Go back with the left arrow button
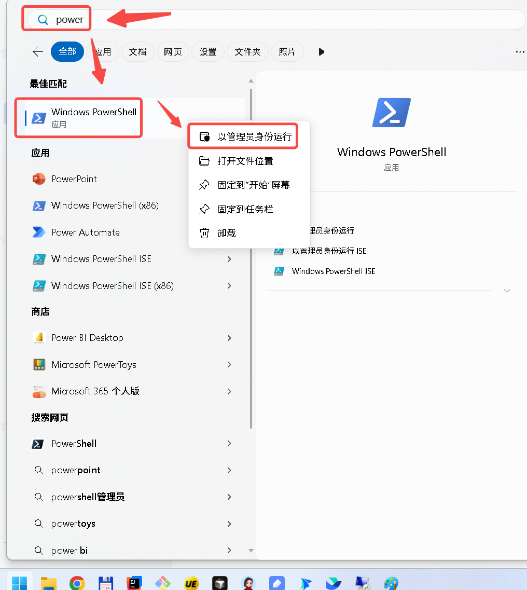 point(38,51)
